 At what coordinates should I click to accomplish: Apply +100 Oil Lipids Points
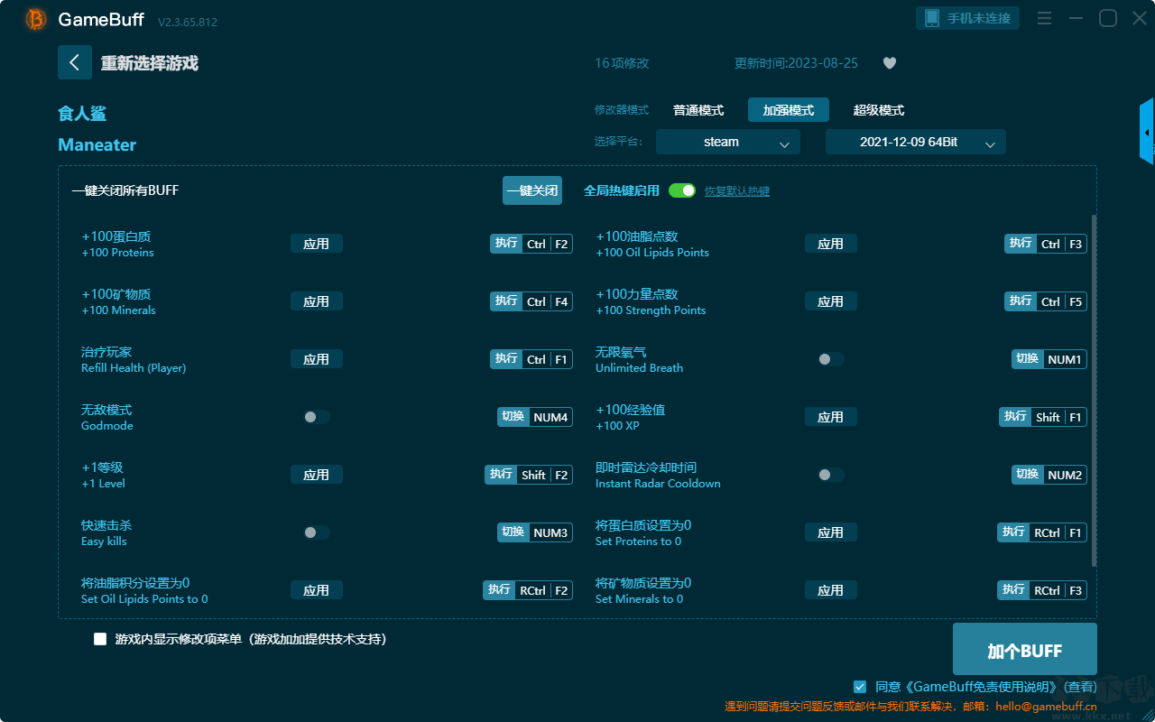click(x=831, y=244)
